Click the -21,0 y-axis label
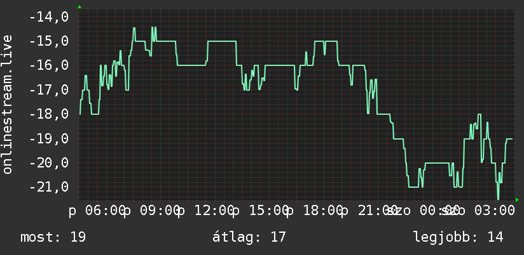The height and width of the screenshot is (255, 524). [49, 187]
